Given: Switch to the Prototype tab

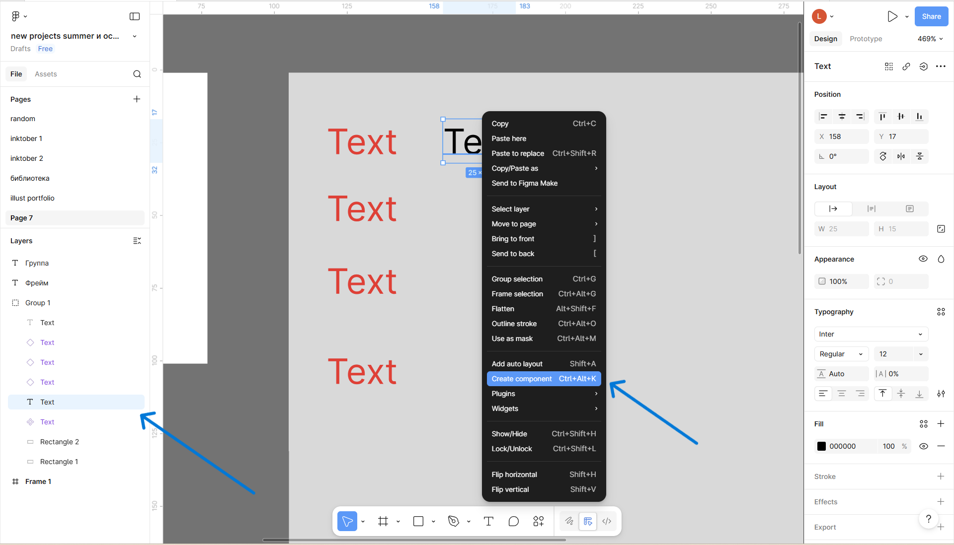Looking at the screenshot, I should pyautogui.click(x=866, y=39).
